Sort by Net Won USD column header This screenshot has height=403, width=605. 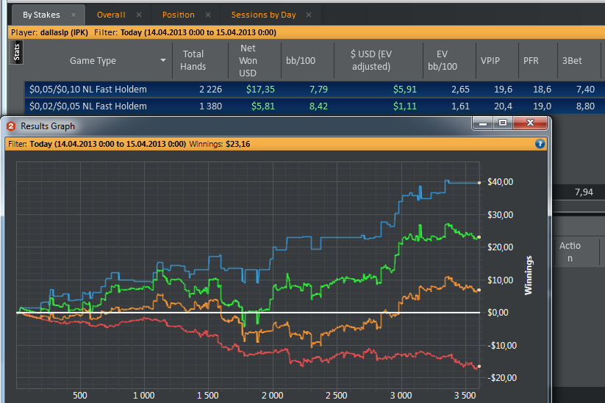(x=248, y=60)
